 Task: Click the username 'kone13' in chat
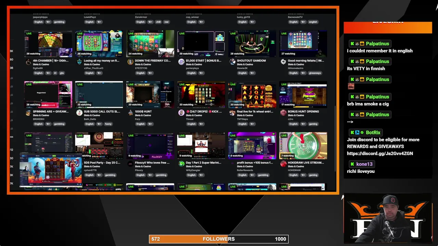(364, 164)
